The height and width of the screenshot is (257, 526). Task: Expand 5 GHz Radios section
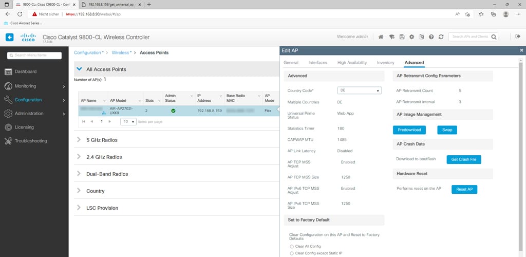pos(79,140)
